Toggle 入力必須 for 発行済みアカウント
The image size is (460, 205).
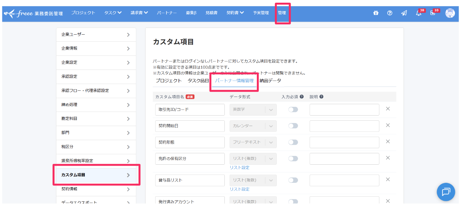[x=293, y=202]
